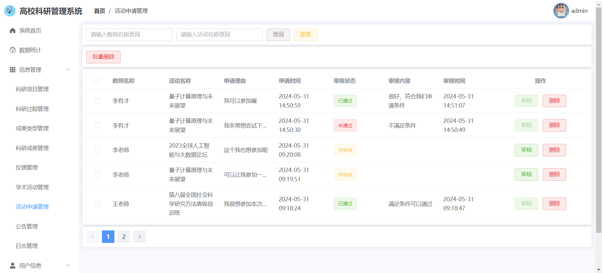Check the row applied at 09:19:51
602x273 pixels.
point(97,175)
